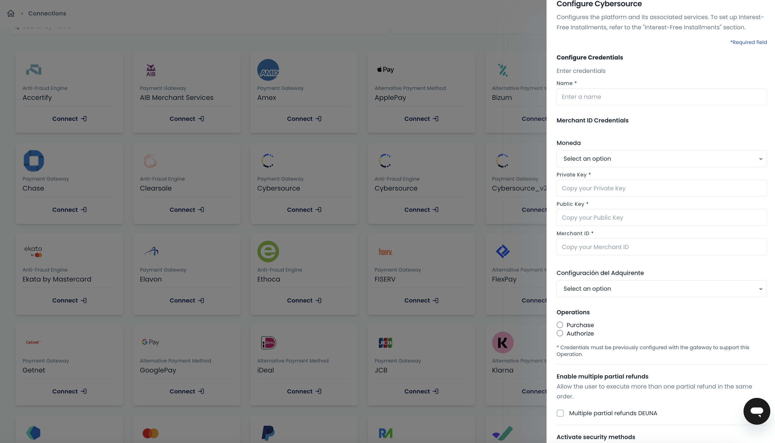
Task: Click the Amex logo icon
Action: (x=268, y=70)
